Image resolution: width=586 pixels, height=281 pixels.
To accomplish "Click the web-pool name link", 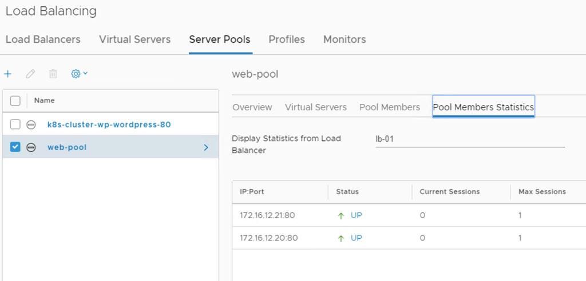I will click(x=67, y=147).
